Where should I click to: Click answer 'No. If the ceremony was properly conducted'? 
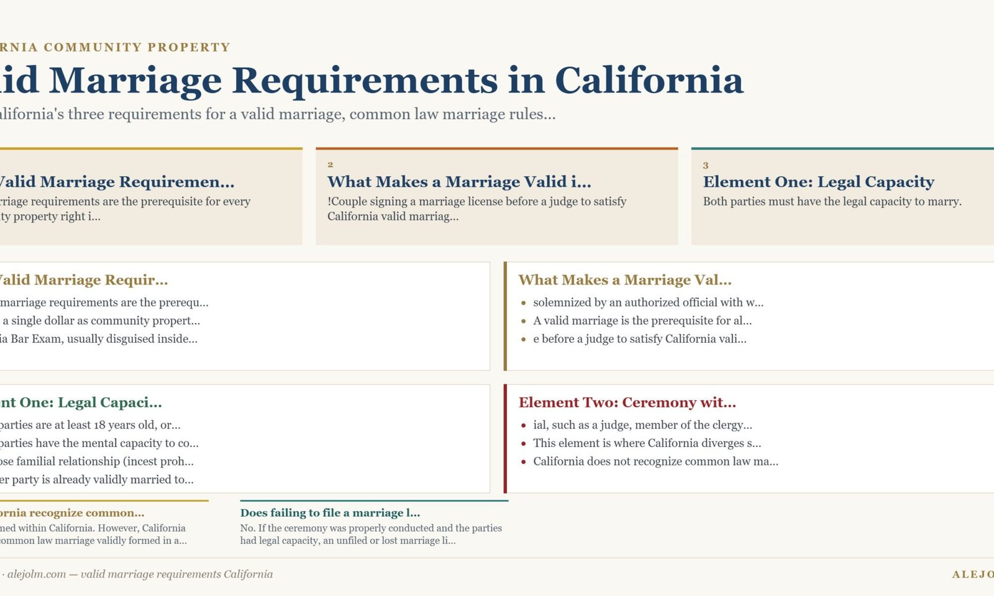tap(337, 528)
